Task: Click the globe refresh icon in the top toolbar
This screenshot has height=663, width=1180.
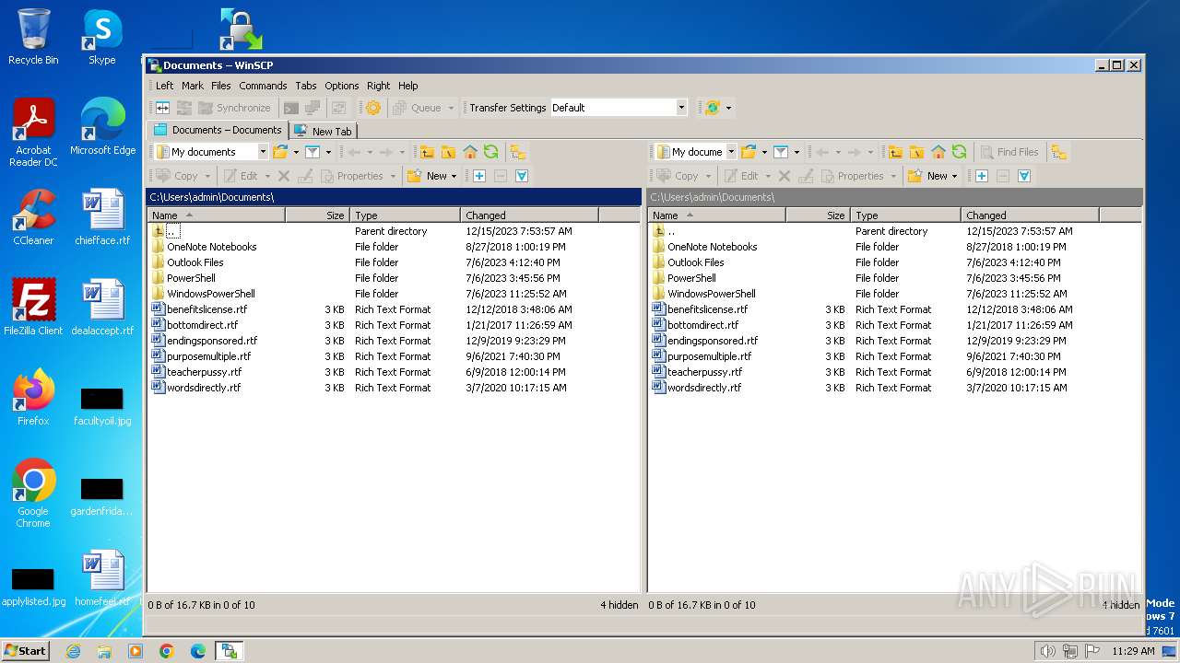Action: pos(712,108)
